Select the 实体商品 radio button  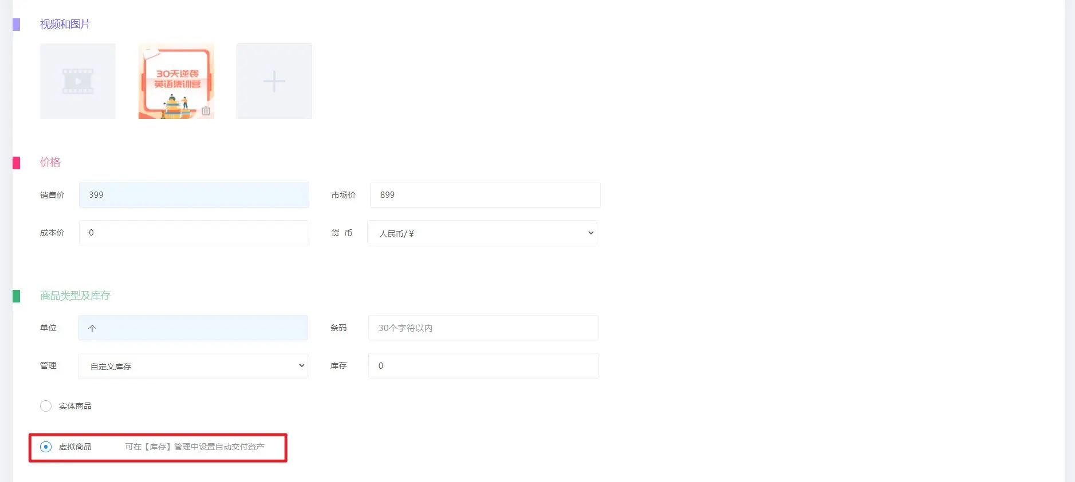46,406
